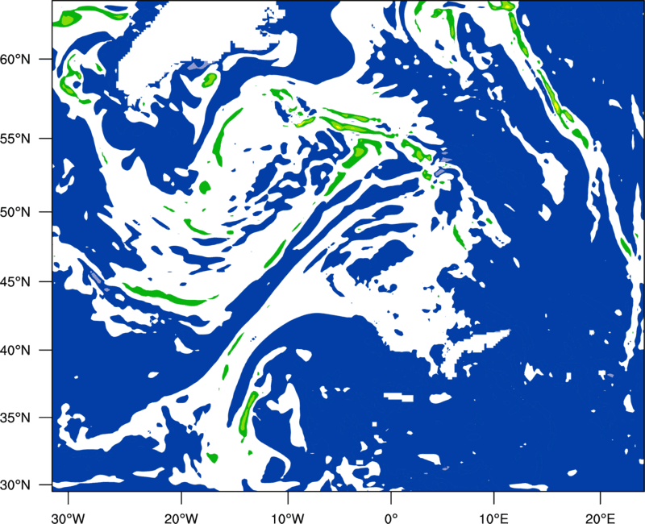Click the 35°N latitude label
This screenshot has height=524, width=645.
(x=15, y=418)
